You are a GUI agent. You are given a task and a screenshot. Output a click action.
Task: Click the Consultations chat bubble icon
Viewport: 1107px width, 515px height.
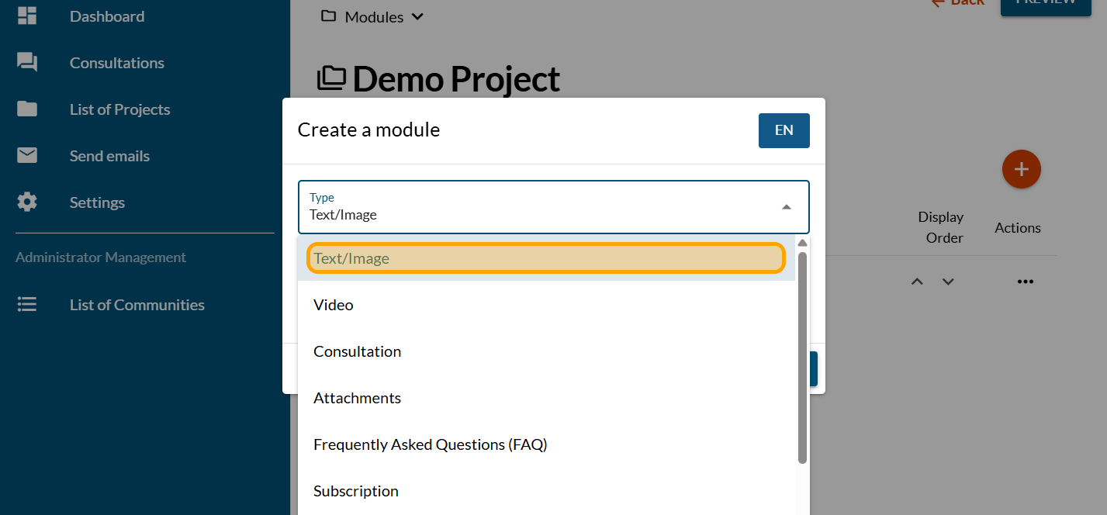point(27,63)
